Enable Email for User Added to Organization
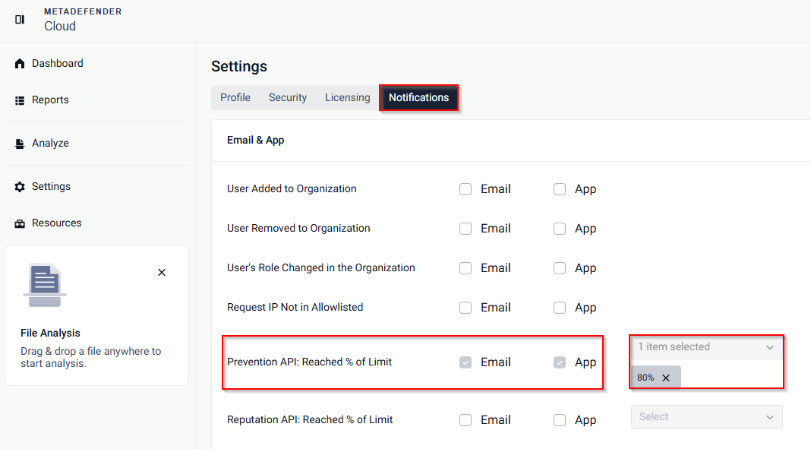The height and width of the screenshot is (449, 811). click(465, 189)
